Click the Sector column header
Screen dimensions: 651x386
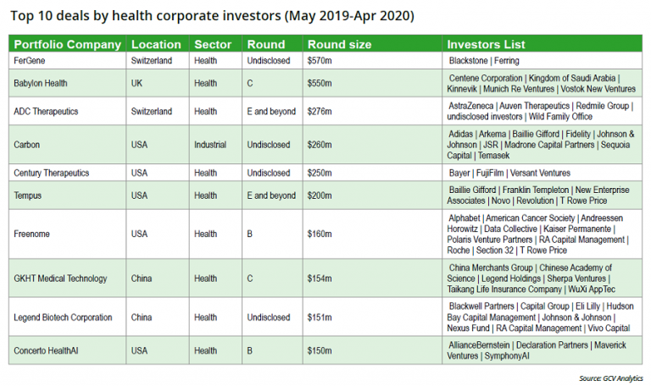[x=213, y=44]
